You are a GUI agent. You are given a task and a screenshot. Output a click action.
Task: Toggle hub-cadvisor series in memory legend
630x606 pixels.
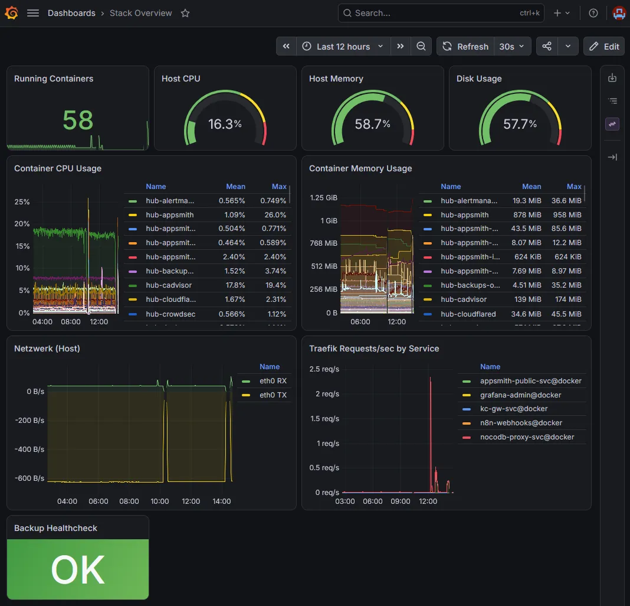[464, 299]
